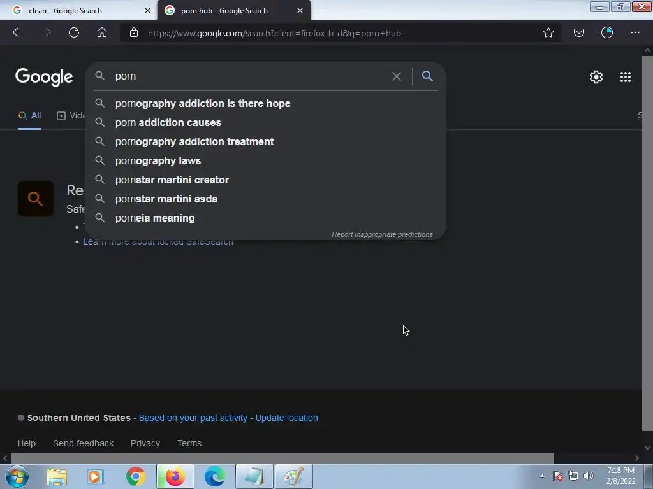Viewport: 653px width, 489px height.
Task: Select the All results tab
Action: pos(29,116)
